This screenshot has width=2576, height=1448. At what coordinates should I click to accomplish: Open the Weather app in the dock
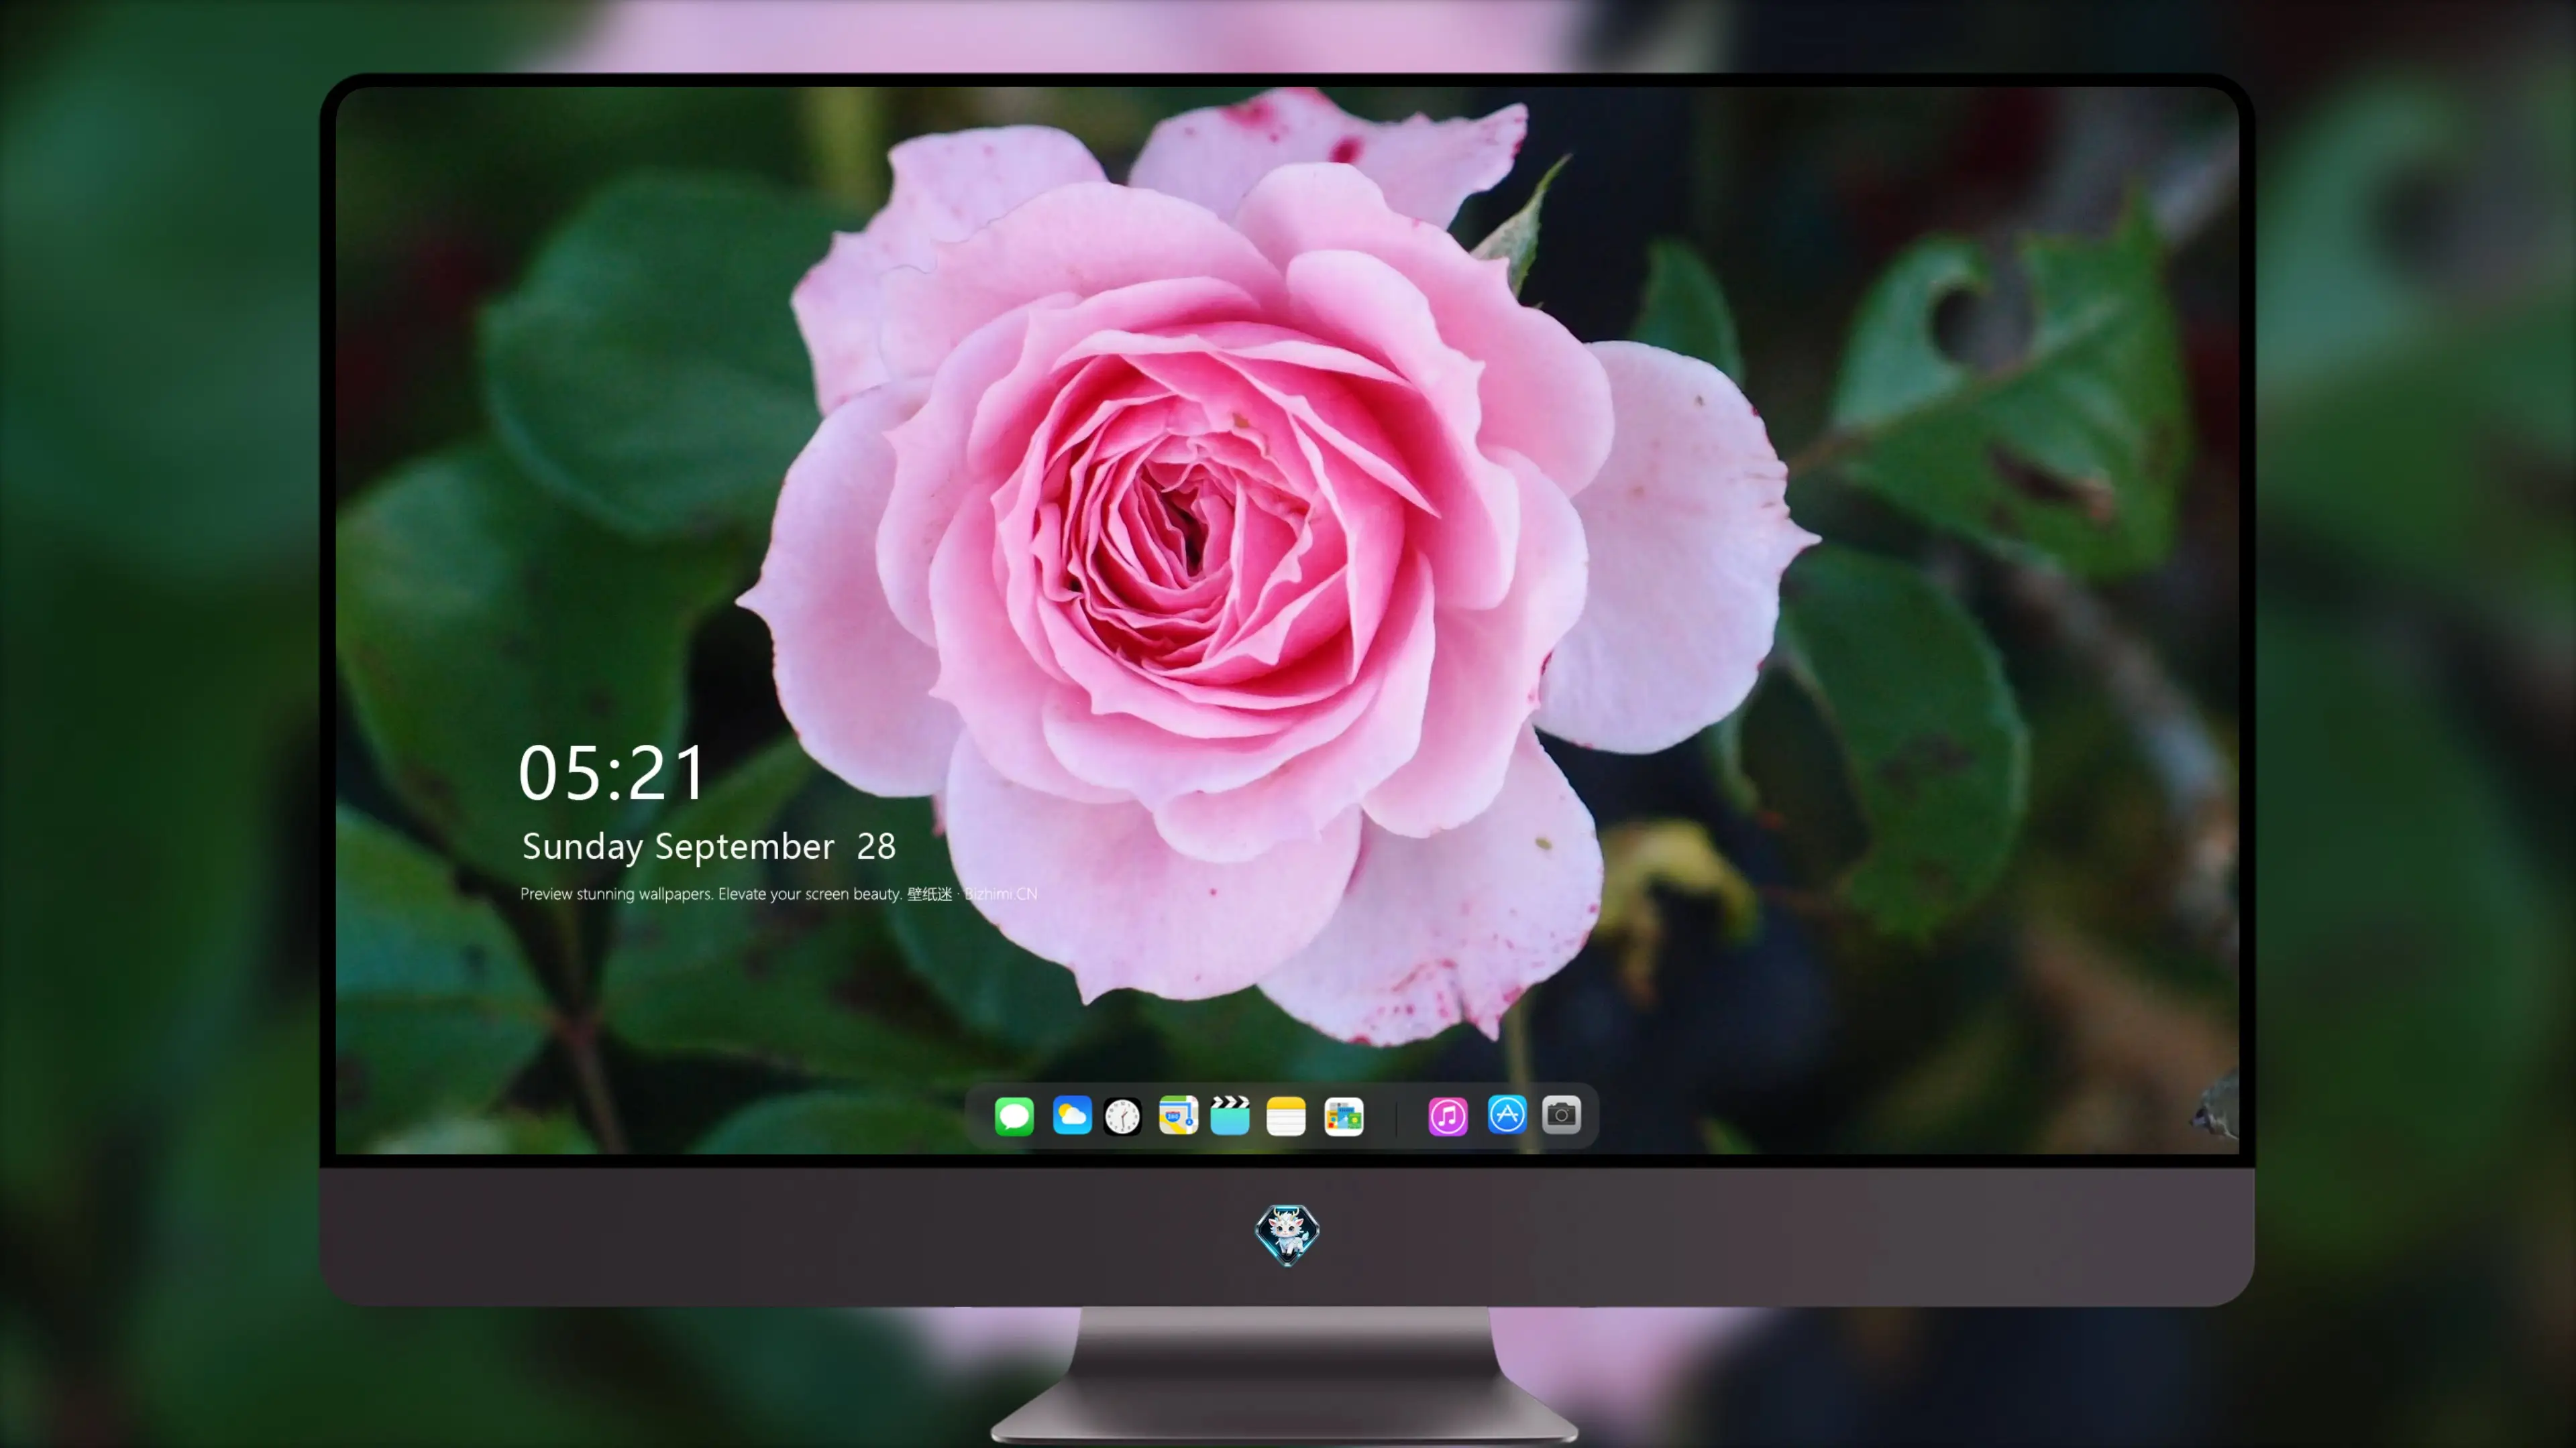click(1072, 1115)
